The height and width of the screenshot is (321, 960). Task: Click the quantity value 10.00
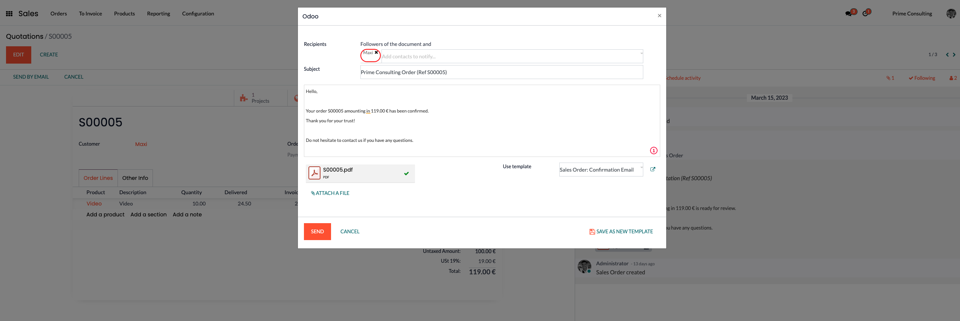coord(199,204)
